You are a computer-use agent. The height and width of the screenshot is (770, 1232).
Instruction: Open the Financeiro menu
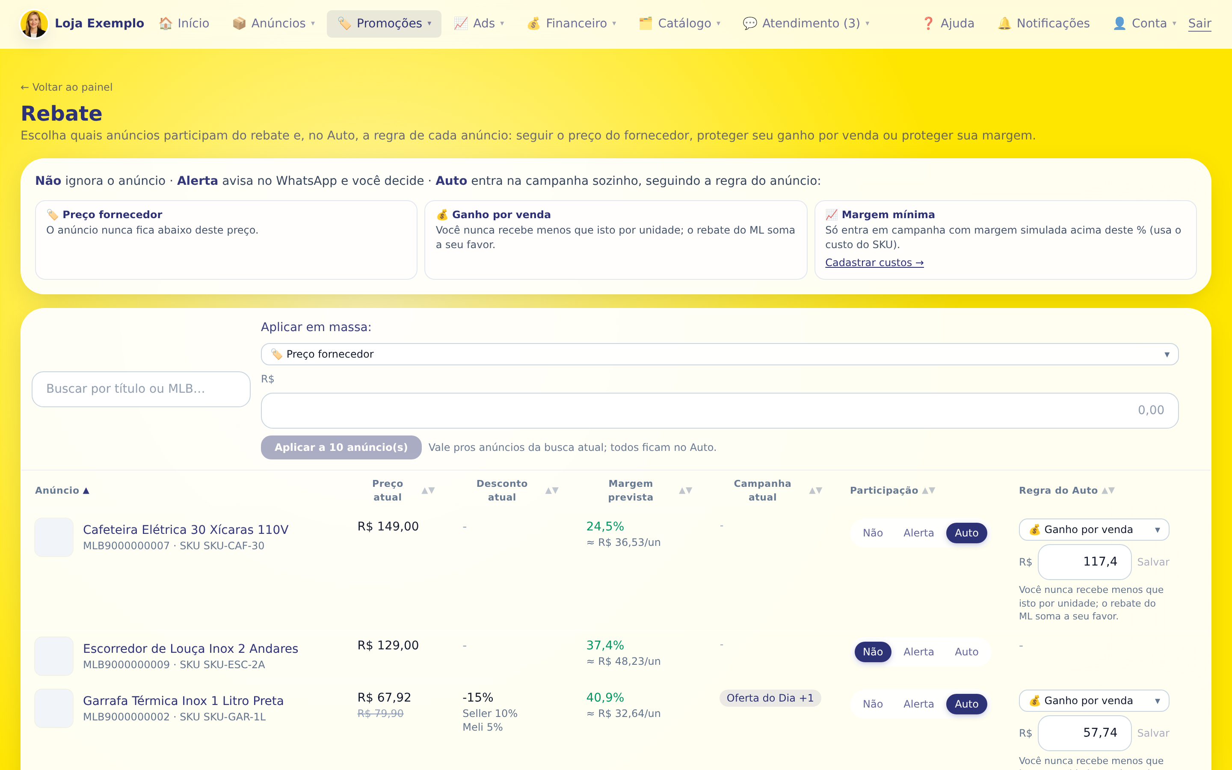point(571,24)
